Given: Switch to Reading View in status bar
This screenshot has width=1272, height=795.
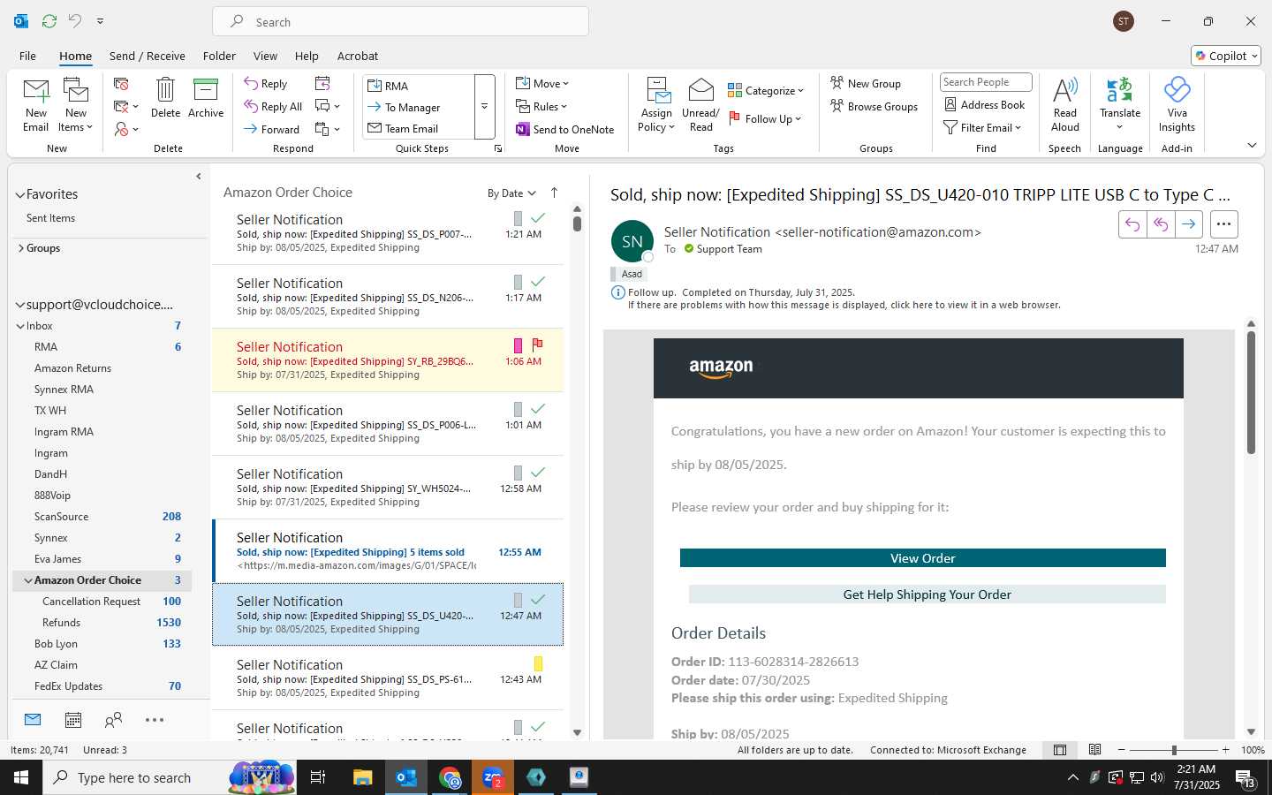Looking at the screenshot, I should tap(1094, 750).
